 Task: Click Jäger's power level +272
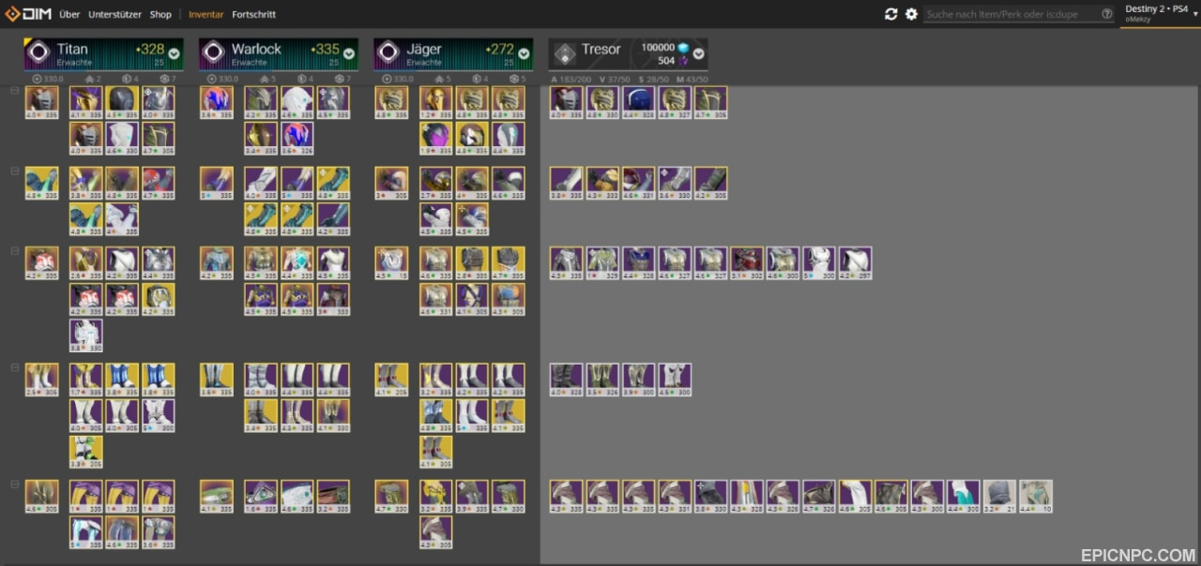click(500, 49)
